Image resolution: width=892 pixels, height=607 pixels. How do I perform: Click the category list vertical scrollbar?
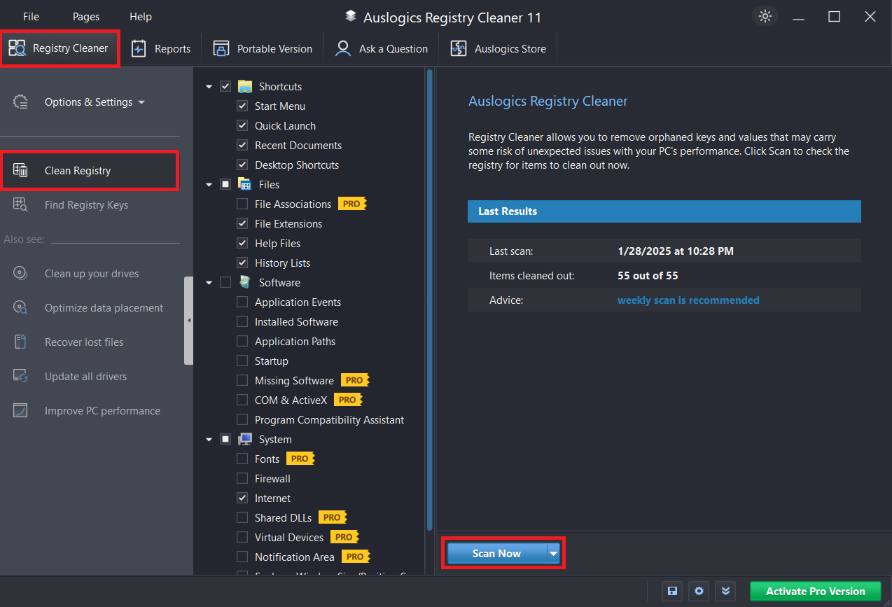tap(429, 300)
